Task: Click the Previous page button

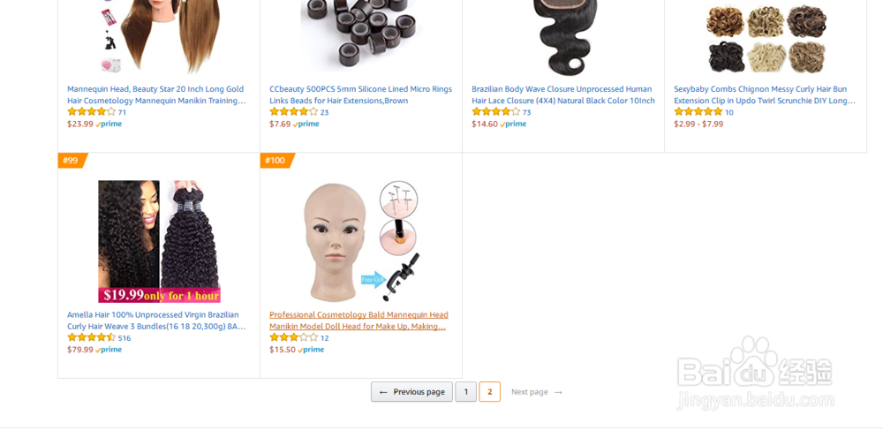Action: click(411, 392)
